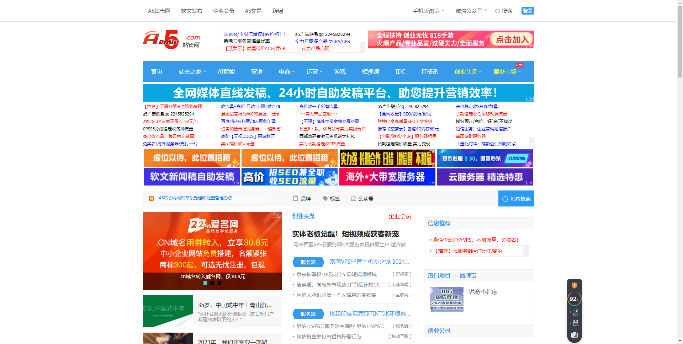This screenshot has height=344, width=683.
Task: Click A5站长网 top link
Action: click(159, 11)
